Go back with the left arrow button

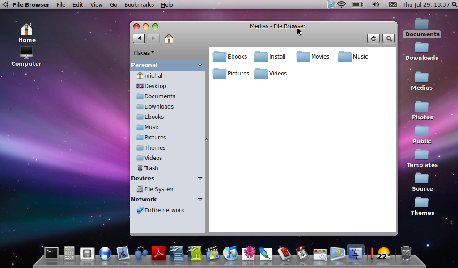139,38
